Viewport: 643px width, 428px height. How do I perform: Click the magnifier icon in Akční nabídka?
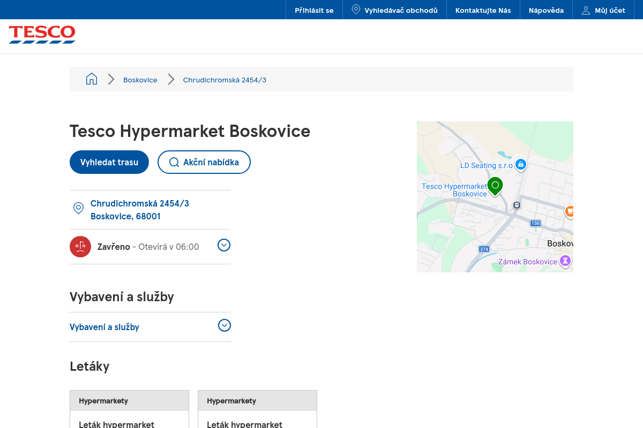(174, 162)
